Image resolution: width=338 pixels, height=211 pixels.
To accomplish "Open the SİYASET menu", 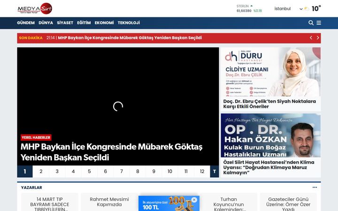I will [x=65, y=23].
